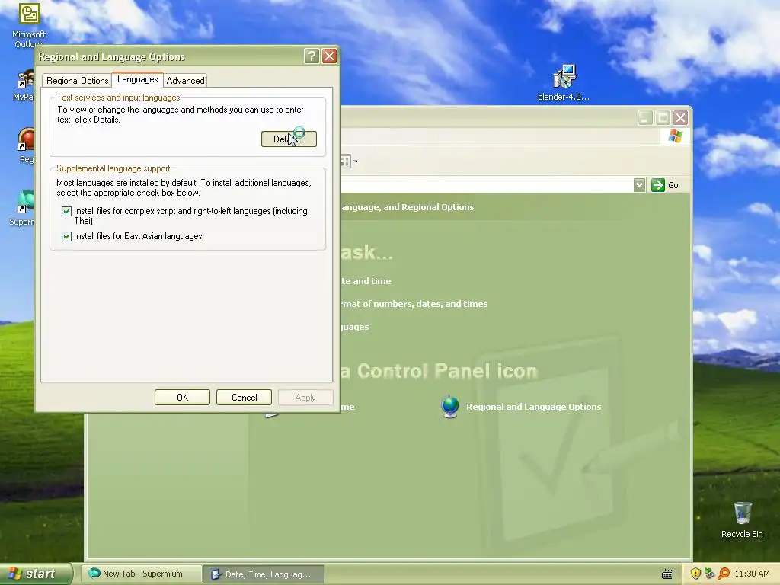This screenshot has height=585, width=780.
Task: Click the Go arrow in Control Panel window
Action: coord(657,185)
